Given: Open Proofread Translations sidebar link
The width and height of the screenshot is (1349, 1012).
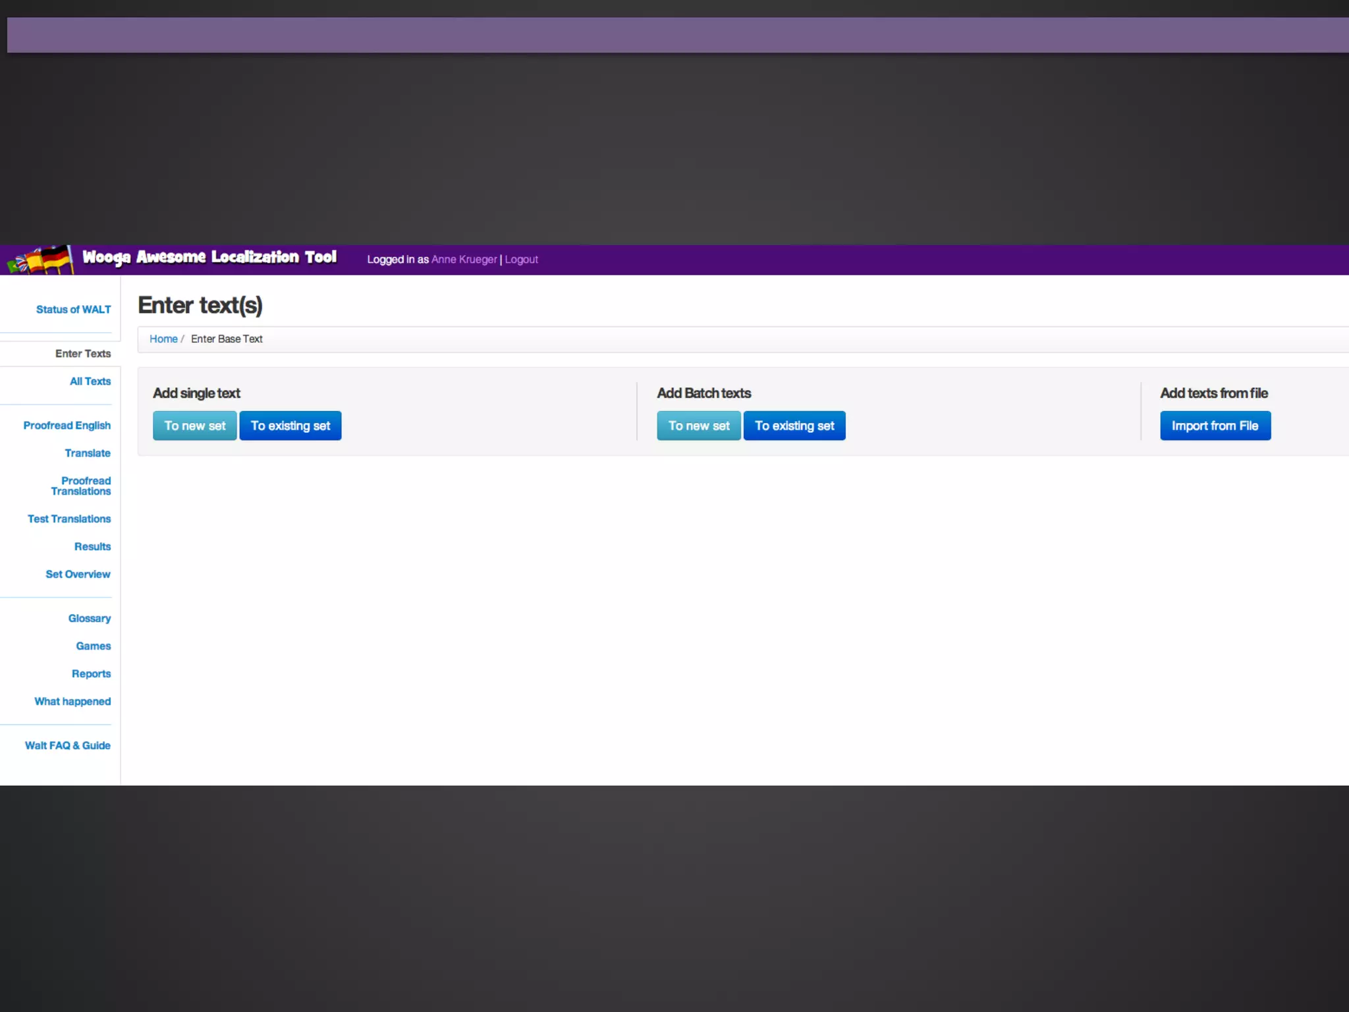Looking at the screenshot, I should tap(81, 486).
